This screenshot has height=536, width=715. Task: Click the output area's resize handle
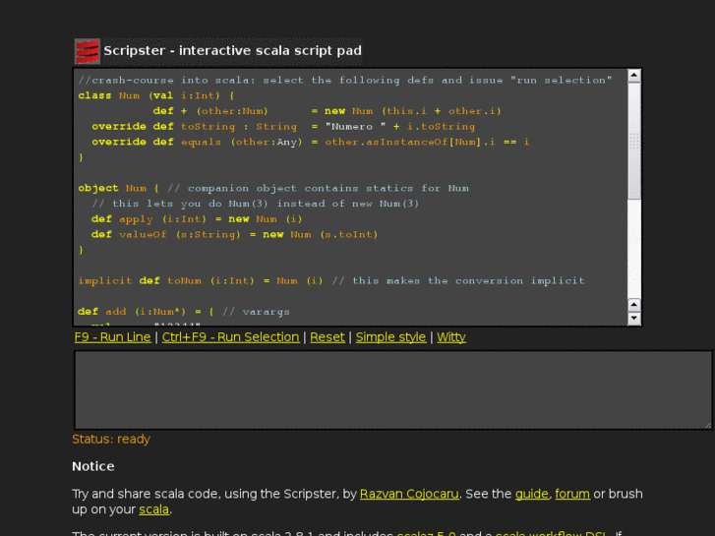[x=708, y=425]
